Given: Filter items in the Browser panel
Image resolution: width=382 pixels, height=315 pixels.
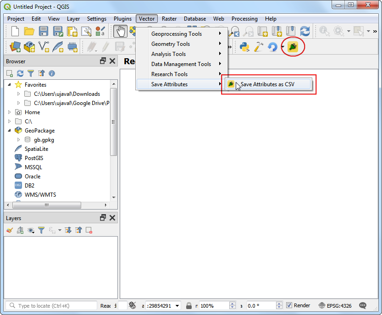Looking at the screenshot, I should (30, 73).
